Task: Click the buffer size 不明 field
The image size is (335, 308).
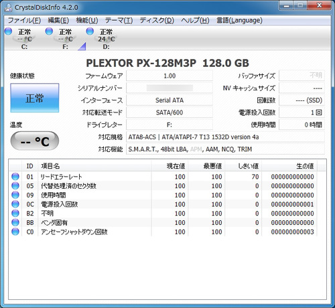Action: 301,76
